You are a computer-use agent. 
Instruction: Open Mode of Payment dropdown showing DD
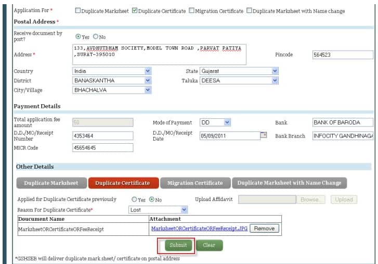pyautogui.click(x=215, y=122)
